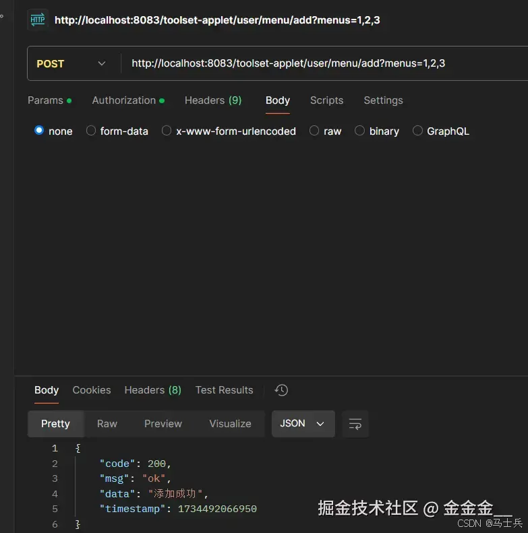The height and width of the screenshot is (533, 528).
Task: Select the binary body option
Action: point(359,131)
